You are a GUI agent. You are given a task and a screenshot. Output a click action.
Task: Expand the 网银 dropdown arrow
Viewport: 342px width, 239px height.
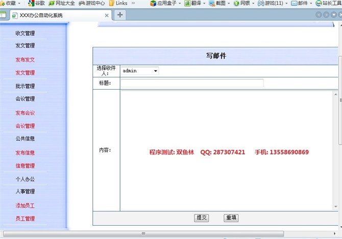(x=253, y=3)
